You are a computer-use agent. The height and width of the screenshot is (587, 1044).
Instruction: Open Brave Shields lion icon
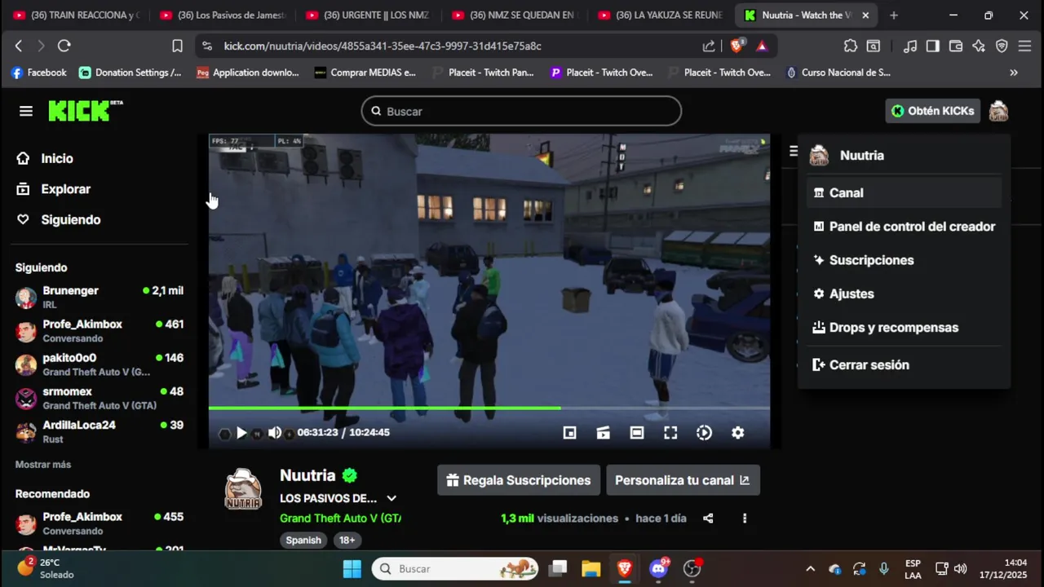pyautogui.click(x=737, y=46)
